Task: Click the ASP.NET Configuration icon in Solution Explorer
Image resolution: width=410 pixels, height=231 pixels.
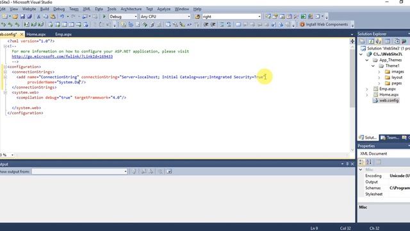Action: click(x=404, y=41)
